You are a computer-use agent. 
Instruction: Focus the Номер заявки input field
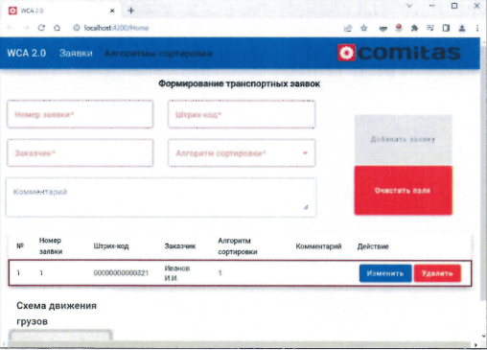point(81,114)
